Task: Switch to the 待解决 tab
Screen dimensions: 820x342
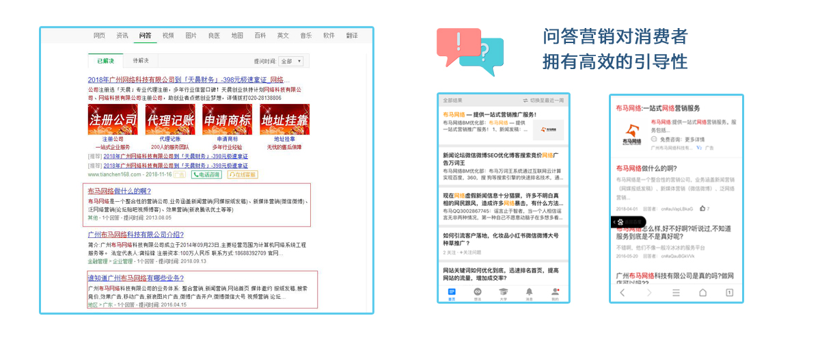Action: pyautogui.click(x=141, y=61)
